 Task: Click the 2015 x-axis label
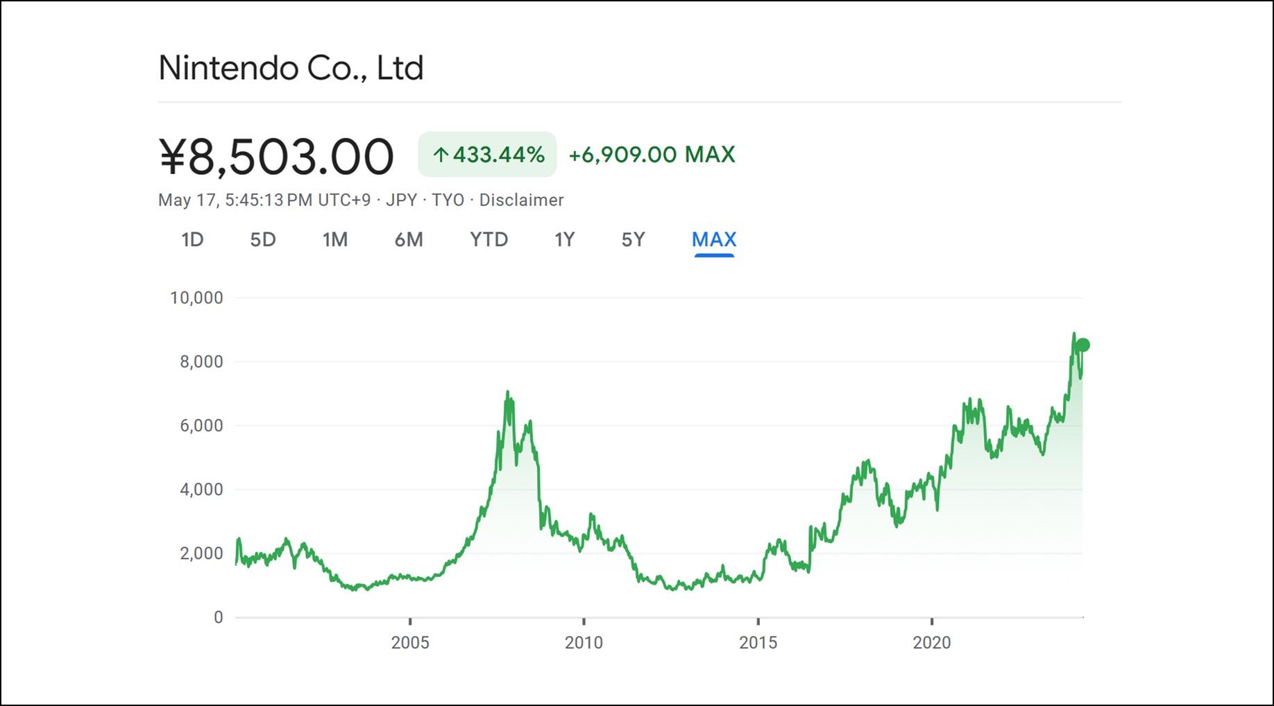click(758, 642)
